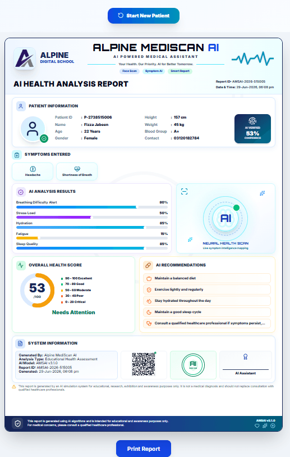Screen dimensions: 290x457
Task: Click the apple icon beside balanced diet
Action: pyautogui.click(x=149, y=278)
